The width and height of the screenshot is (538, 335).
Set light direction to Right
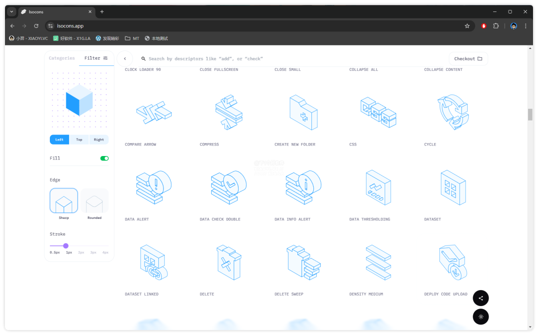click(x=99, y=140)
